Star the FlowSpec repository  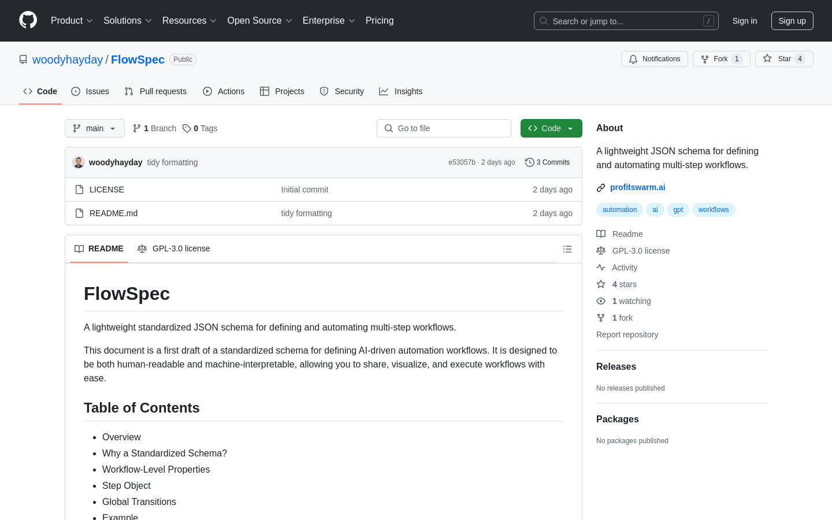pos(784,59)
